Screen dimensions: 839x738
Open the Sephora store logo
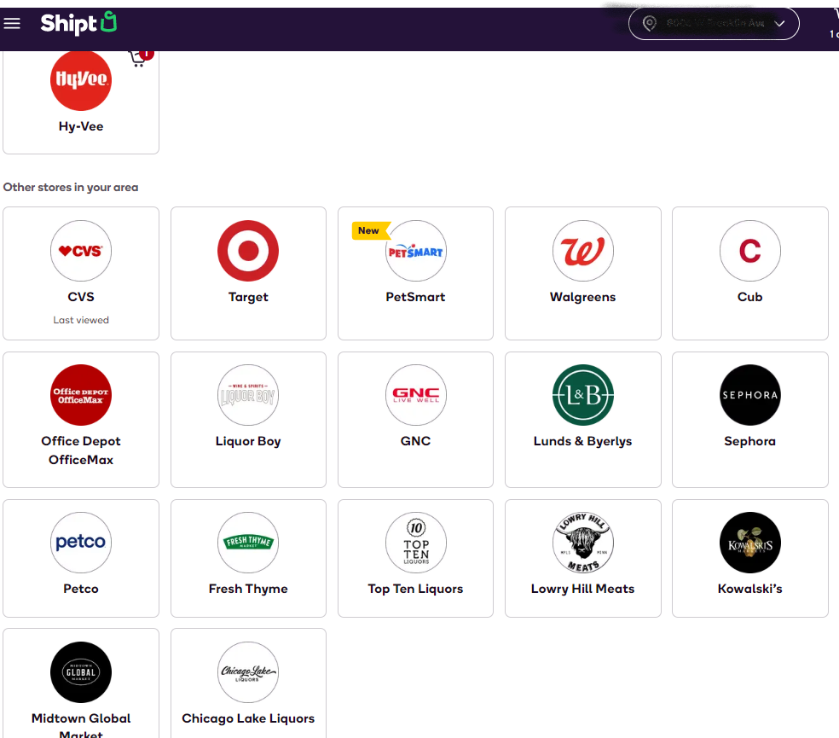pyautogui.click(x=749, y=395)
